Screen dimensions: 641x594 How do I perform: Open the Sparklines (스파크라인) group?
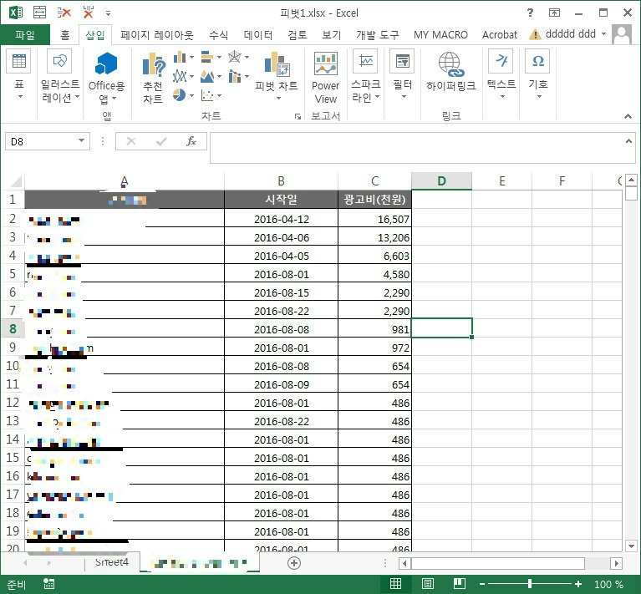coord(365,75)
